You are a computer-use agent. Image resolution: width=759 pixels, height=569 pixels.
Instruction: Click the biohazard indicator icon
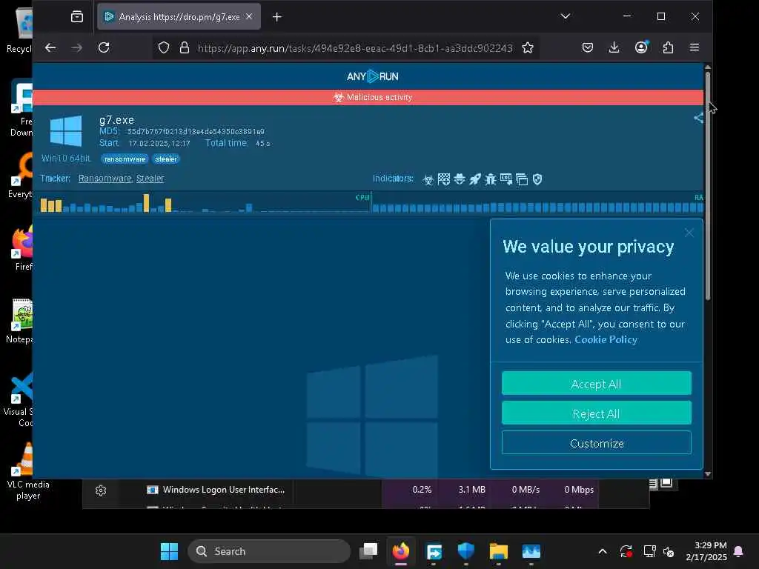pos(428,179)
